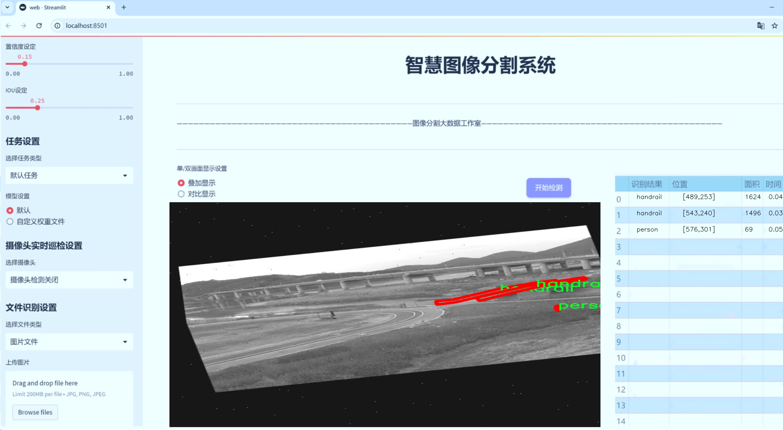The image size is (783, 430).
Task: Click the 识别结果 column header
Action: point(646,184)
